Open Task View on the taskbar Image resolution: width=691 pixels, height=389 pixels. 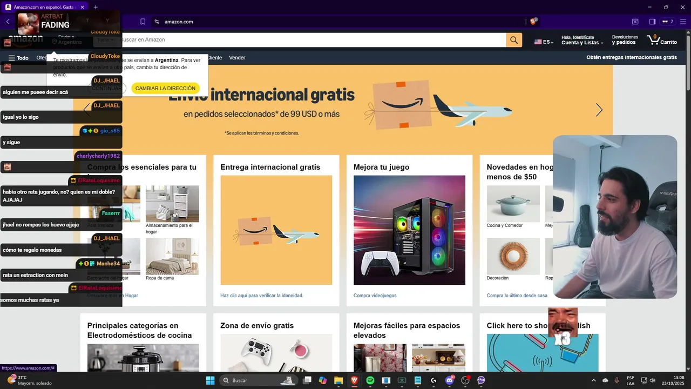click(x=307, y=380)
